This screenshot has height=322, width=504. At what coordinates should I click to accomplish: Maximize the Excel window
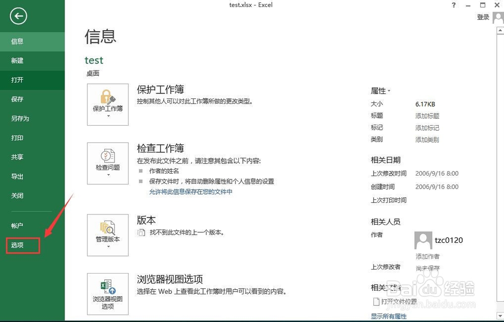[483, 5]
